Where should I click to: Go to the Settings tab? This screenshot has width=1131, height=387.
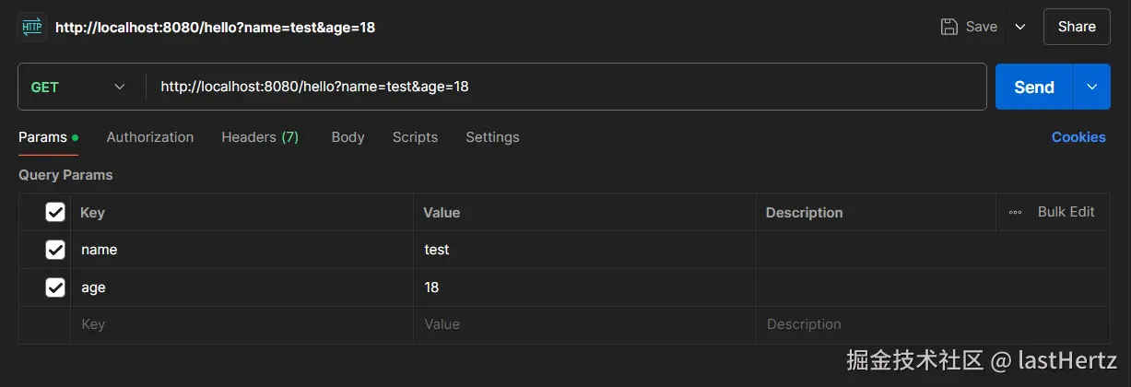coord(492,137)
